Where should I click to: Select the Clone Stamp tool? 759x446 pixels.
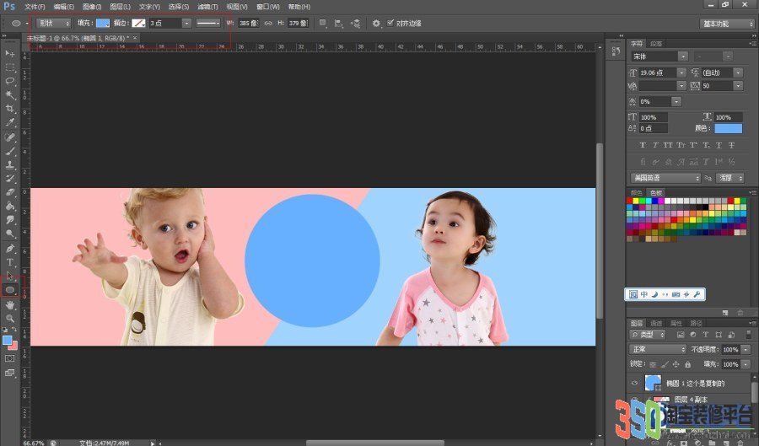tap(9, 165)
